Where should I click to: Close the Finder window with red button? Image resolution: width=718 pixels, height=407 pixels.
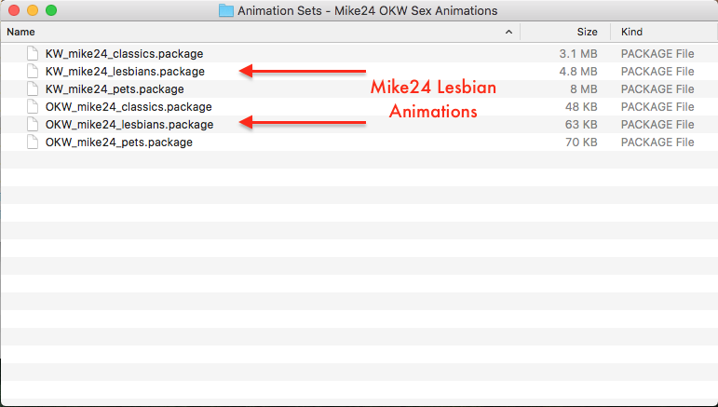(14, 10)
